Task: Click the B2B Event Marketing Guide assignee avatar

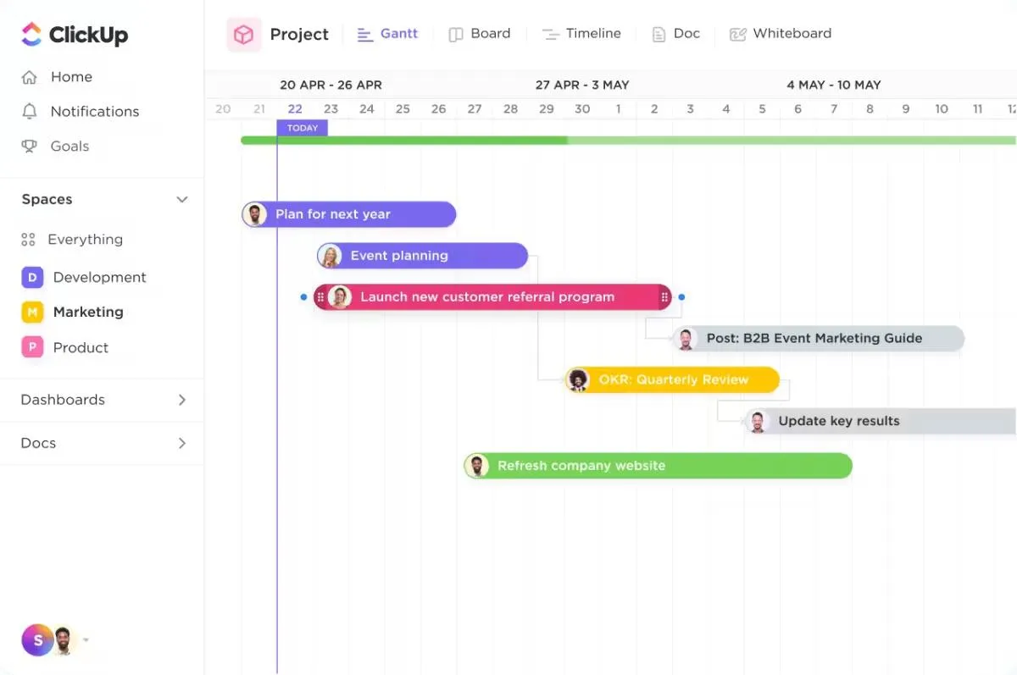Action: click(686, 339)
